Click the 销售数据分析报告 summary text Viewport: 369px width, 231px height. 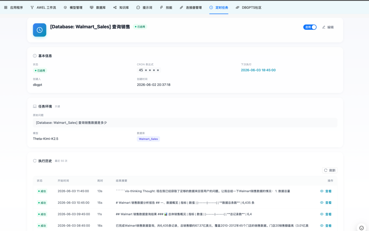[x=185, y=203]
